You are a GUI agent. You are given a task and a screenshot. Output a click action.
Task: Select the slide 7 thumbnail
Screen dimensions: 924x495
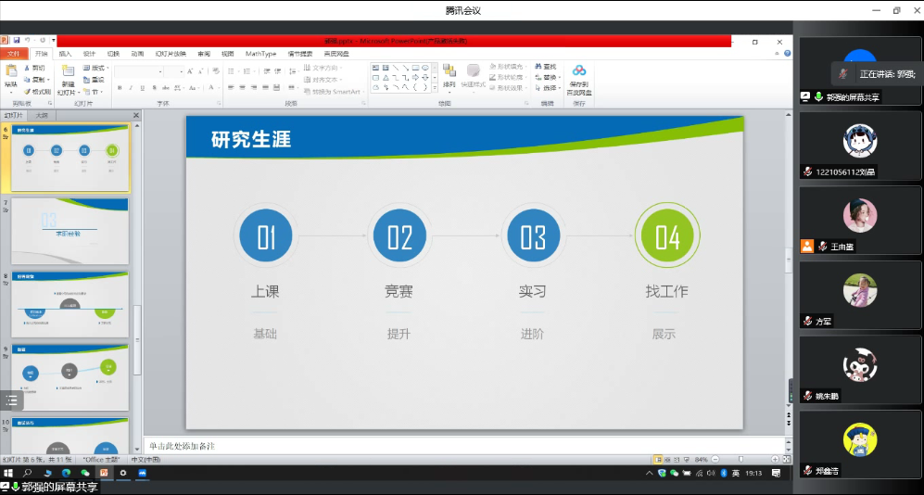(x=70, y=231)
